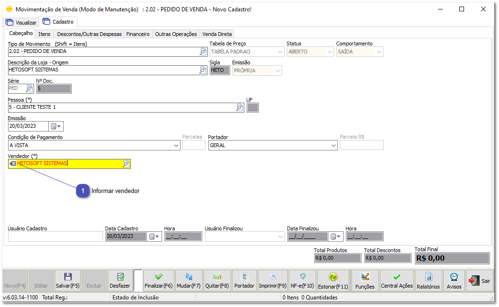Open the Relatórios reports button
Screen dimensions: 499x307
click(428, 281)
